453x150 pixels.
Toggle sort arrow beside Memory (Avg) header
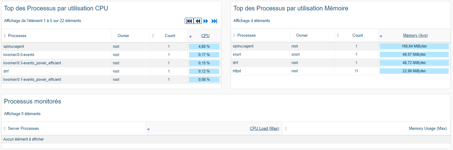[x=381, y=36]
